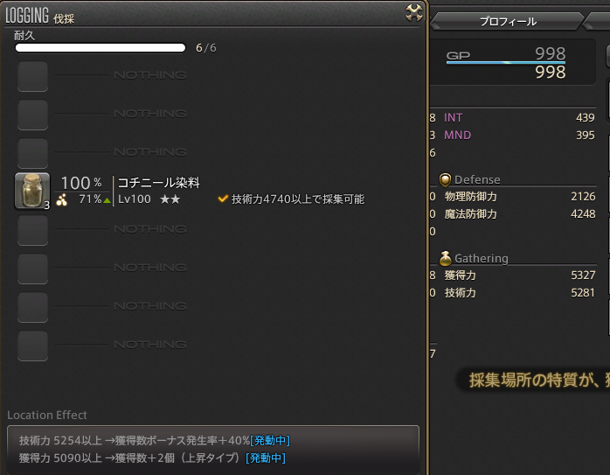Click the 採集場所の特質が notification text
The width and height of the screenshot is (610, 475).
(539, 380)
